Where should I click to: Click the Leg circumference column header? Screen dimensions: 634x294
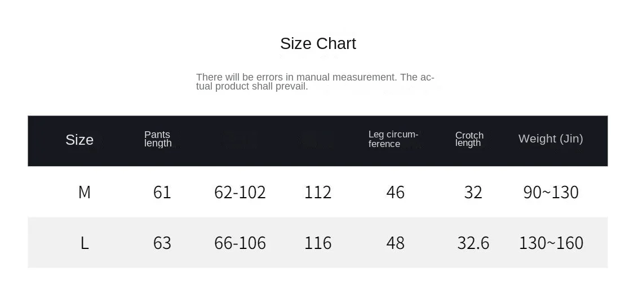pos(393,139)
